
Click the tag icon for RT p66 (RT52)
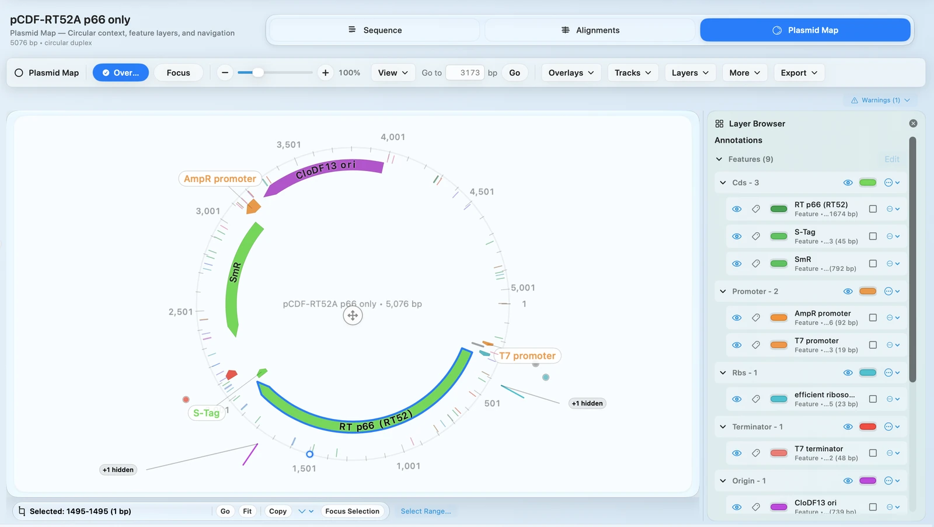756,209
